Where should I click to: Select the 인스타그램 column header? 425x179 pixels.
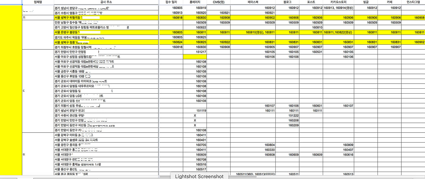[413, 2]
